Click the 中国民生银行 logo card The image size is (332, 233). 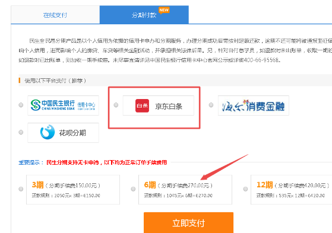pos(63,106)
